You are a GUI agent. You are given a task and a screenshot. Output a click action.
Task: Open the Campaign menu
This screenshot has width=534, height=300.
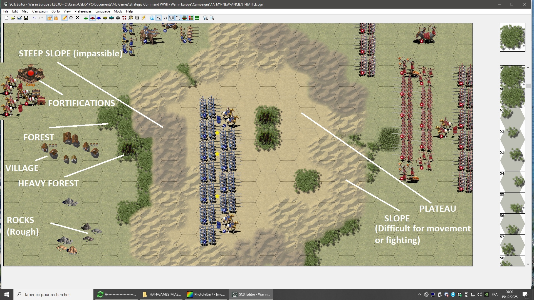39,11
